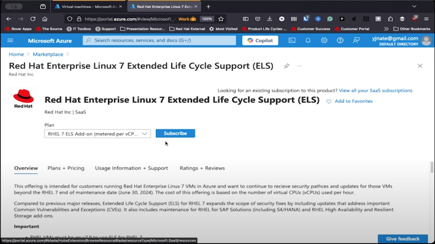The width and height of the screenshot is (435, 244).
Task: Open Grammarly extension icon
Action: pyautogui.click(x=330, y=19)
